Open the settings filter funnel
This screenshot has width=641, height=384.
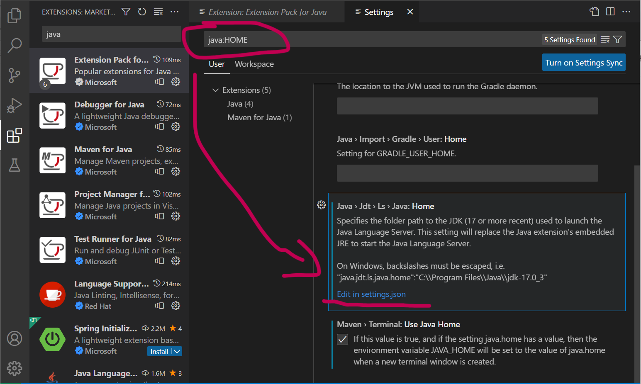(x=617, y=39)
